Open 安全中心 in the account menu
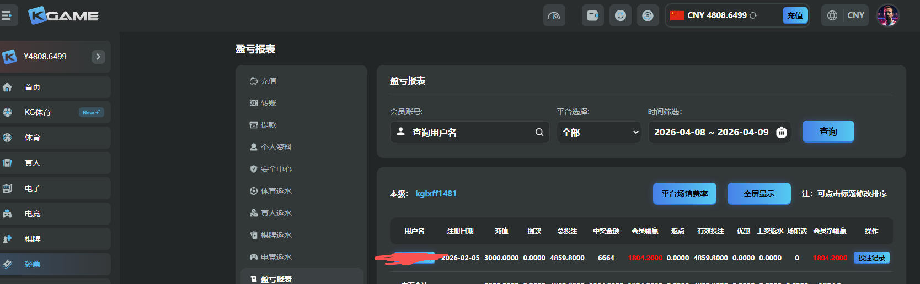The height and width of the screenshot is (284, 920). tap(276, 169)
